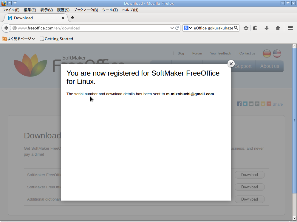Click the site identity globe icon

click(15, 28)
